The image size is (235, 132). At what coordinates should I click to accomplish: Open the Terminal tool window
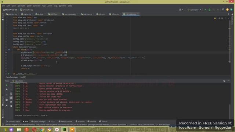(x=92, y=121)
